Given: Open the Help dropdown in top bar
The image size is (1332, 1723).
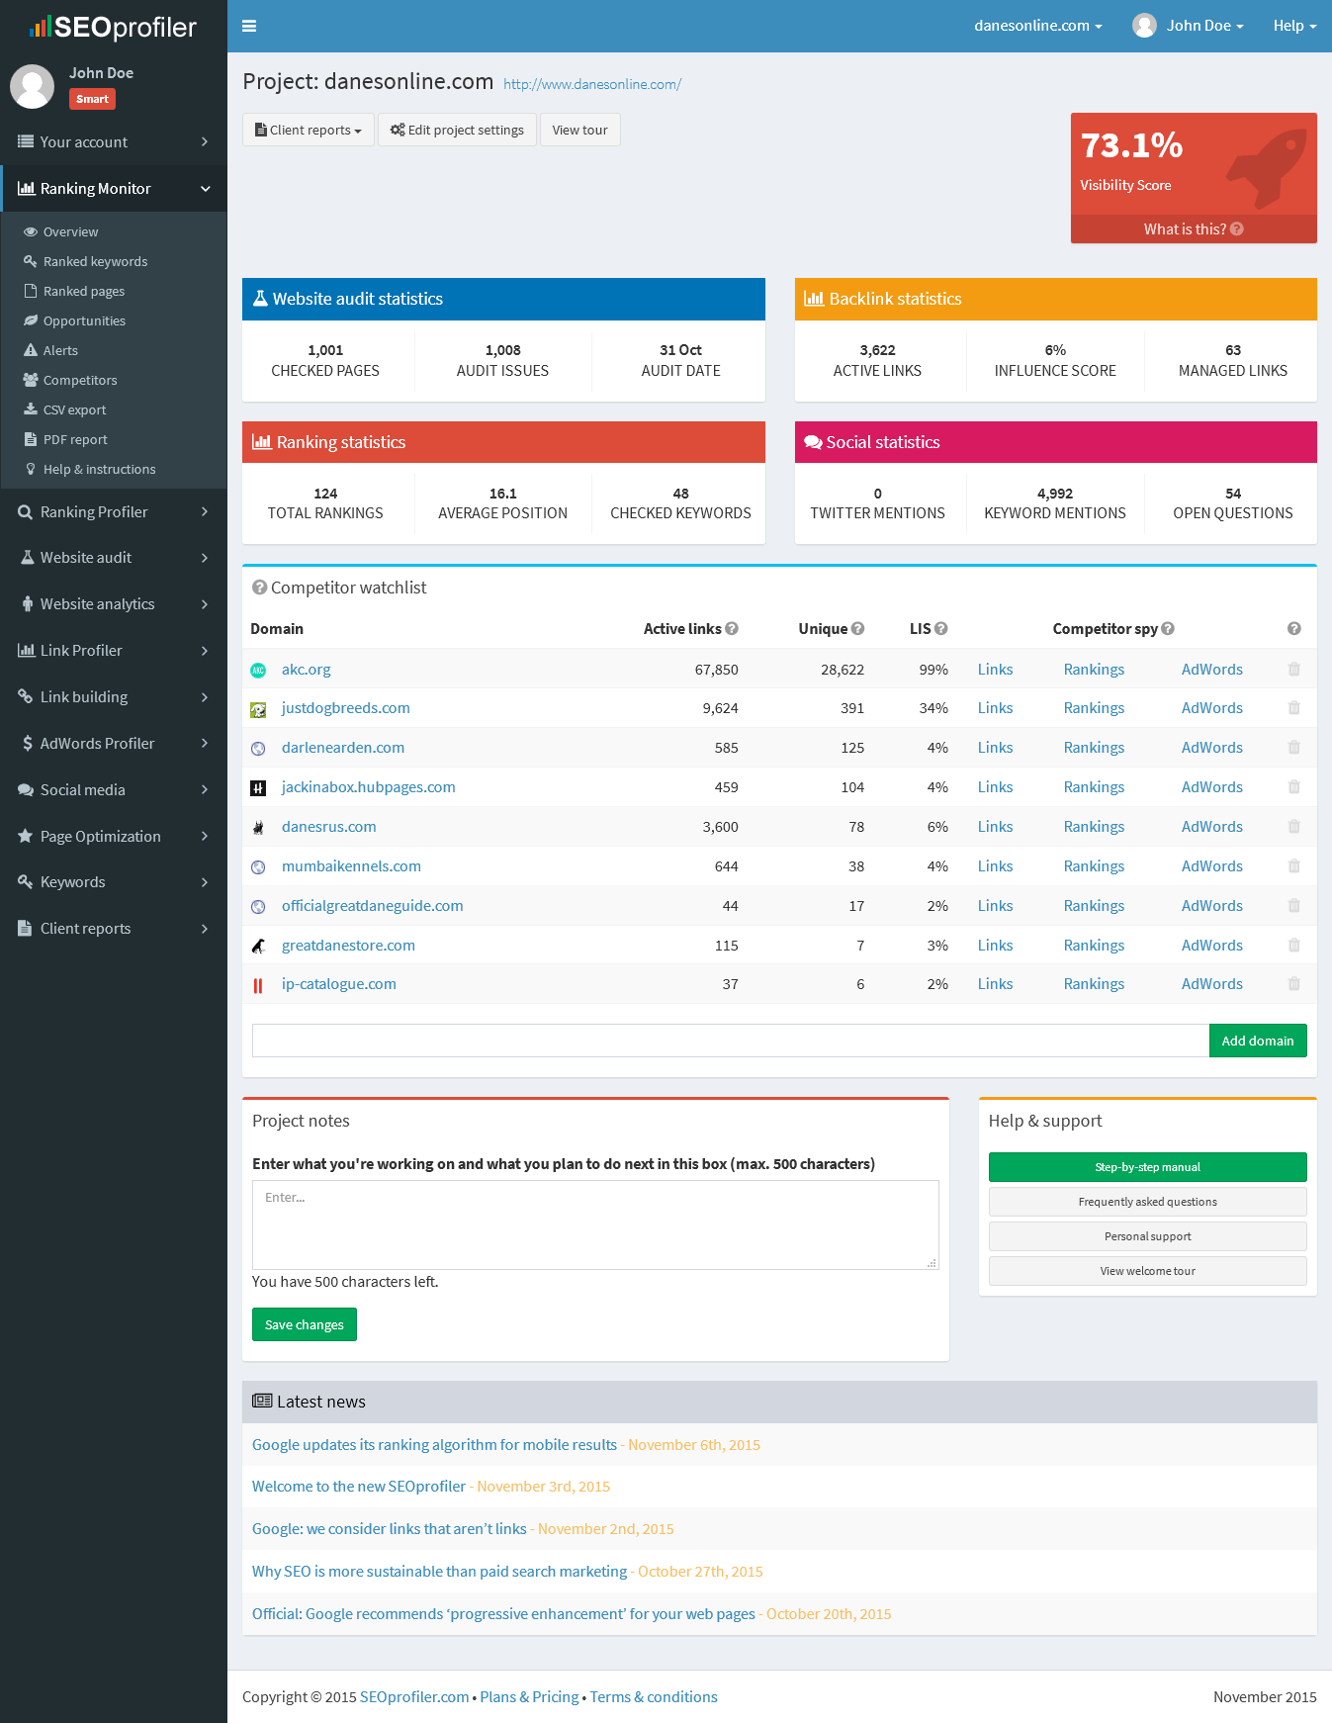Looking at the screenshot, I should 1294,26.
